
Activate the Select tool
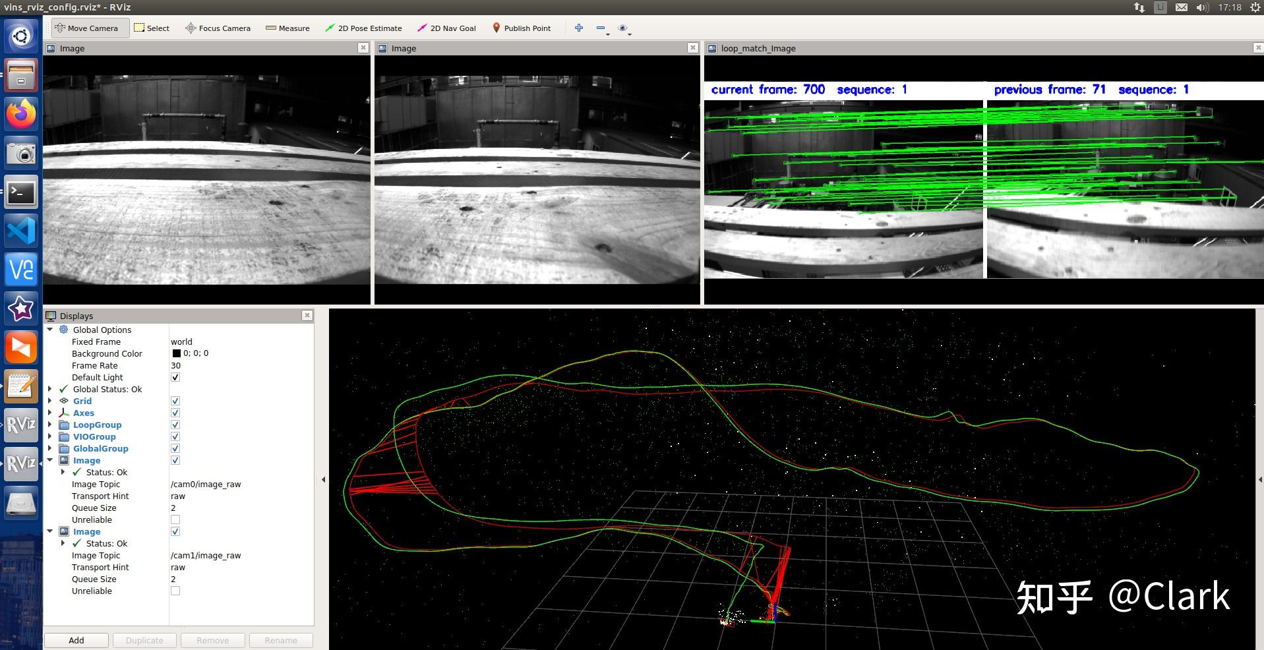coord(152,28)
